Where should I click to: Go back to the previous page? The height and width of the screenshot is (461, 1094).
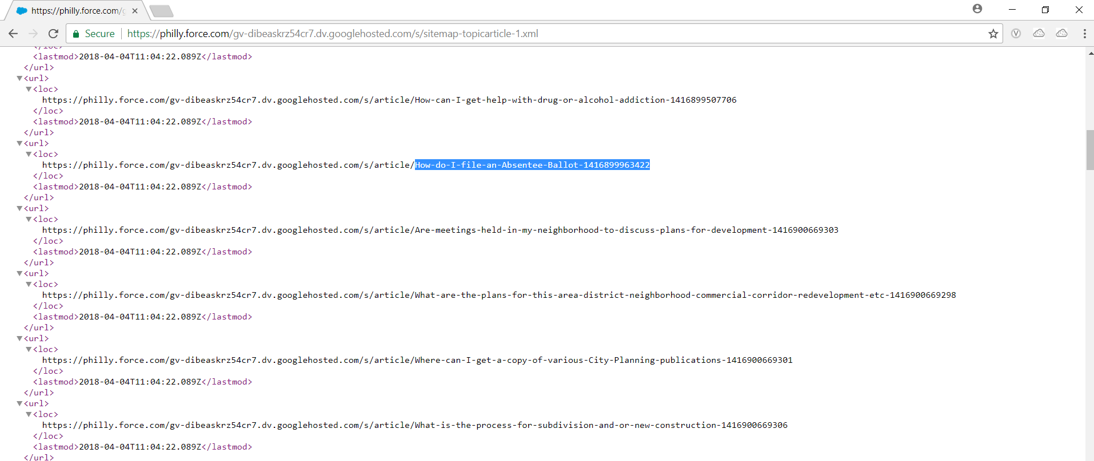[x=13, y=34]
